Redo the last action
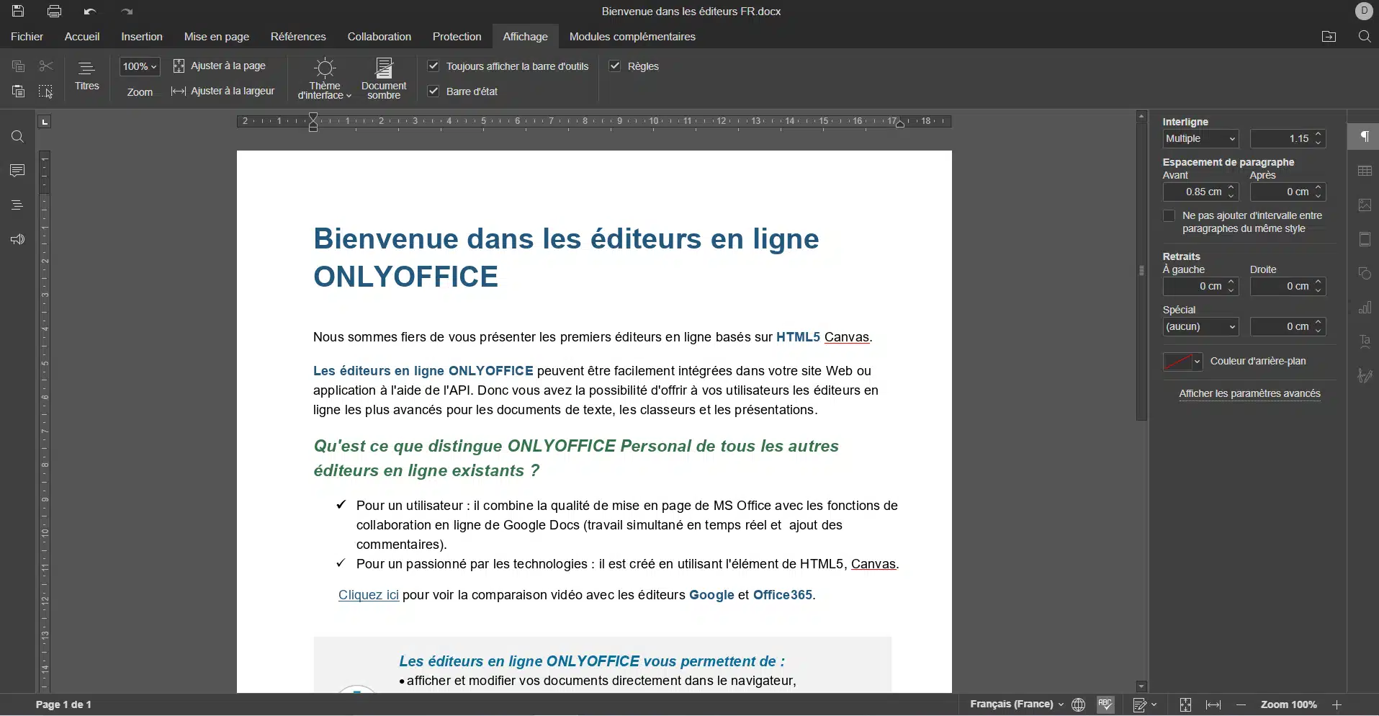 [x=127, y=12]
